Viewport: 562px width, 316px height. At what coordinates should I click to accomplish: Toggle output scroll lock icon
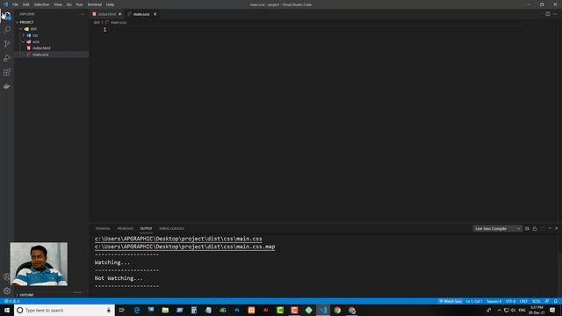[535, 228]
